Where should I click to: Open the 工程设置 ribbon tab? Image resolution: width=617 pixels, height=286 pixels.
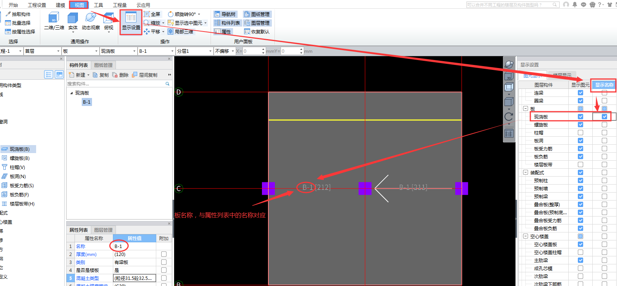(37, 5)
